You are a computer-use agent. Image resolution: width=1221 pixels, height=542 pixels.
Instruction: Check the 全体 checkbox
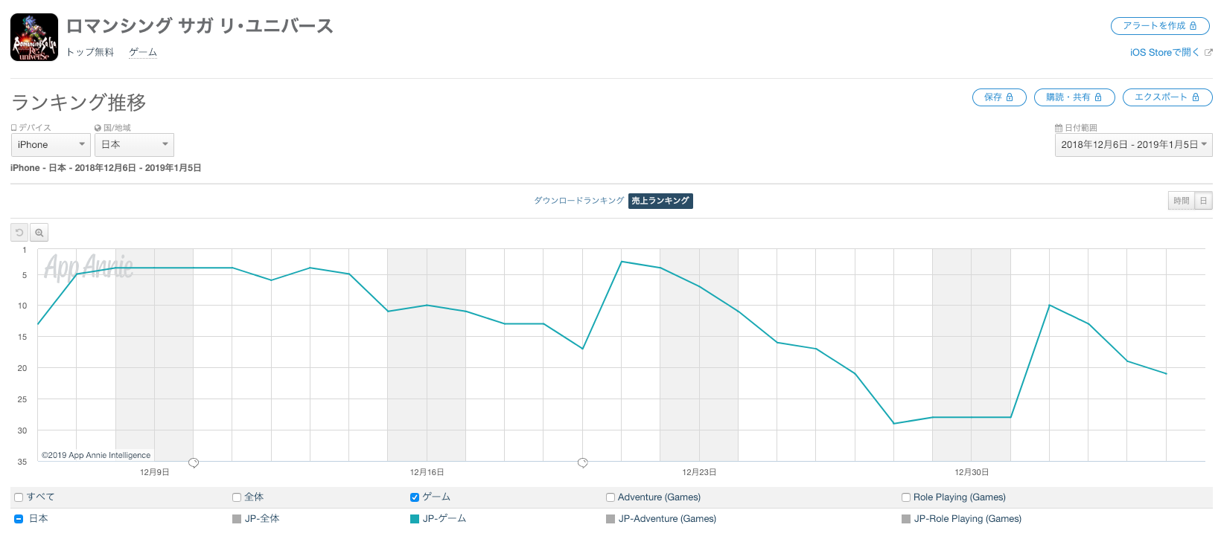point(237,497)
